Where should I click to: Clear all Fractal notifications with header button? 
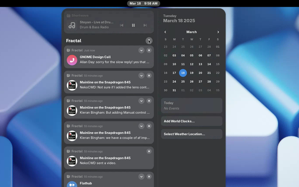pyautogui.click(x=149, y=41)
